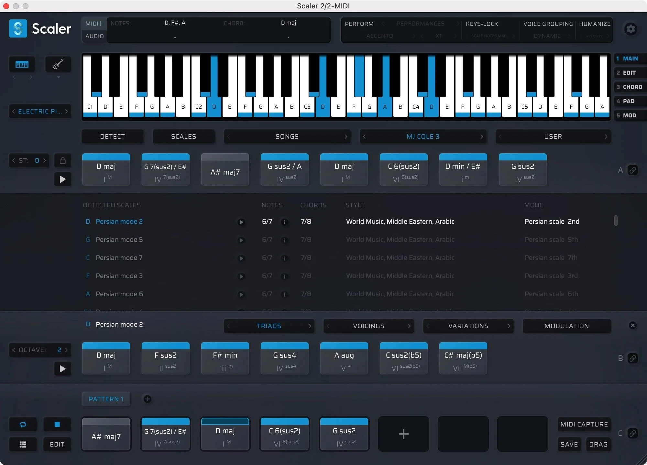Viewport: 647px width, 465px height.
Task: Play the section A chord progression
Action: [x=63, y=179]
